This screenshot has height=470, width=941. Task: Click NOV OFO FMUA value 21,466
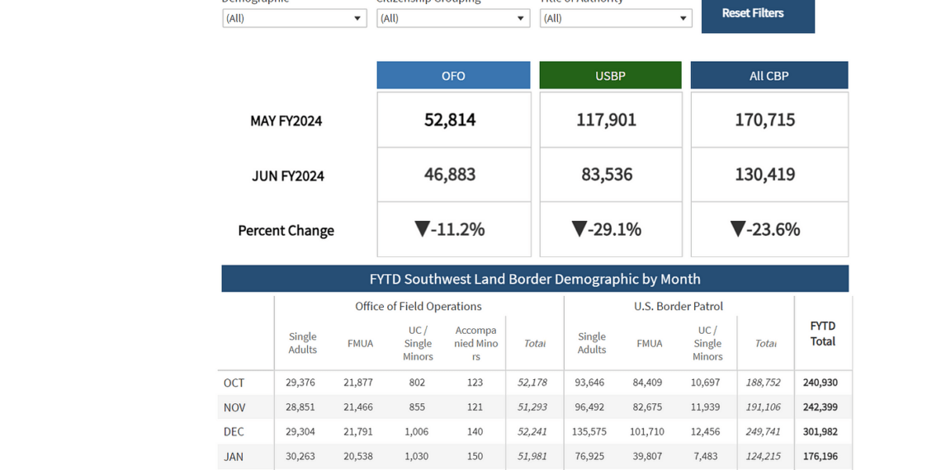[x=358, y=407]
